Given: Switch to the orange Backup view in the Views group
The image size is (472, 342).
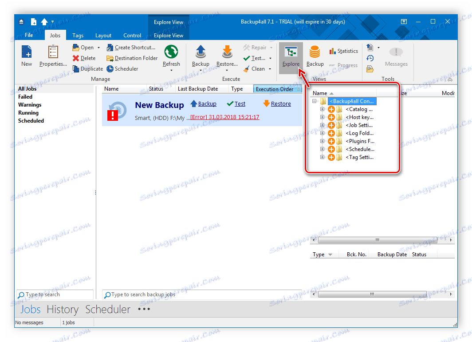Looking at the screenshot, I should pyautogui.click(x=315, y=56).
